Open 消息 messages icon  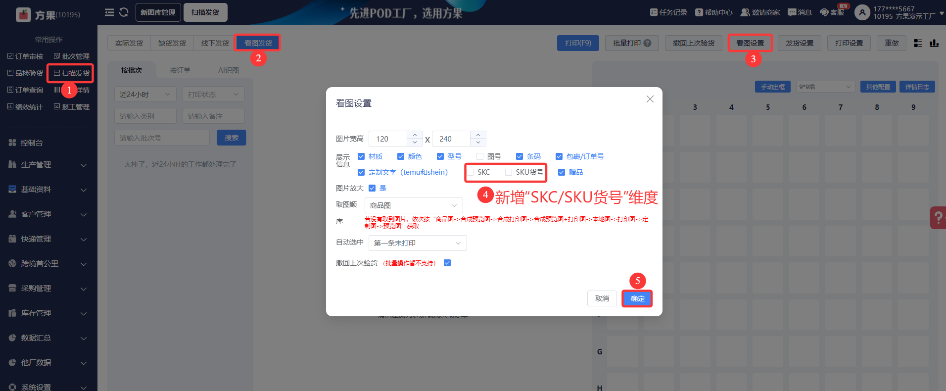click(792, 12)
